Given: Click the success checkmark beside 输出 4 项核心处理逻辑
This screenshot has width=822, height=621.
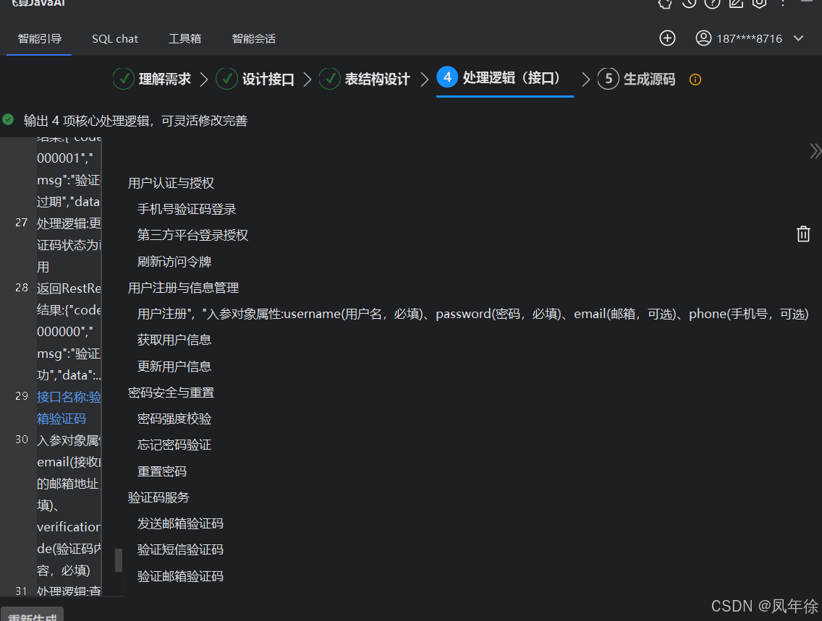Looking at the screenshot, I should (7, 120).
